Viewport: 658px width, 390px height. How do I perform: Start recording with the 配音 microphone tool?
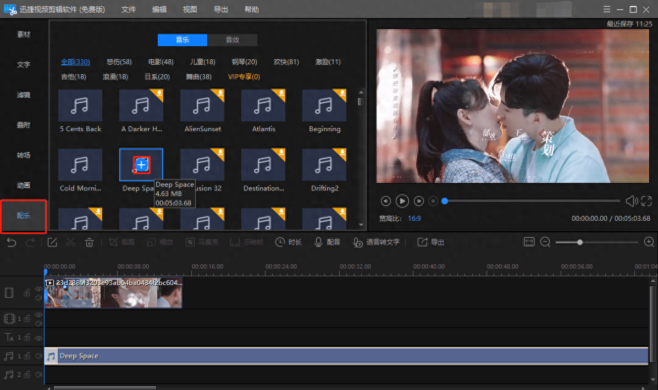[x=327, y=242]
